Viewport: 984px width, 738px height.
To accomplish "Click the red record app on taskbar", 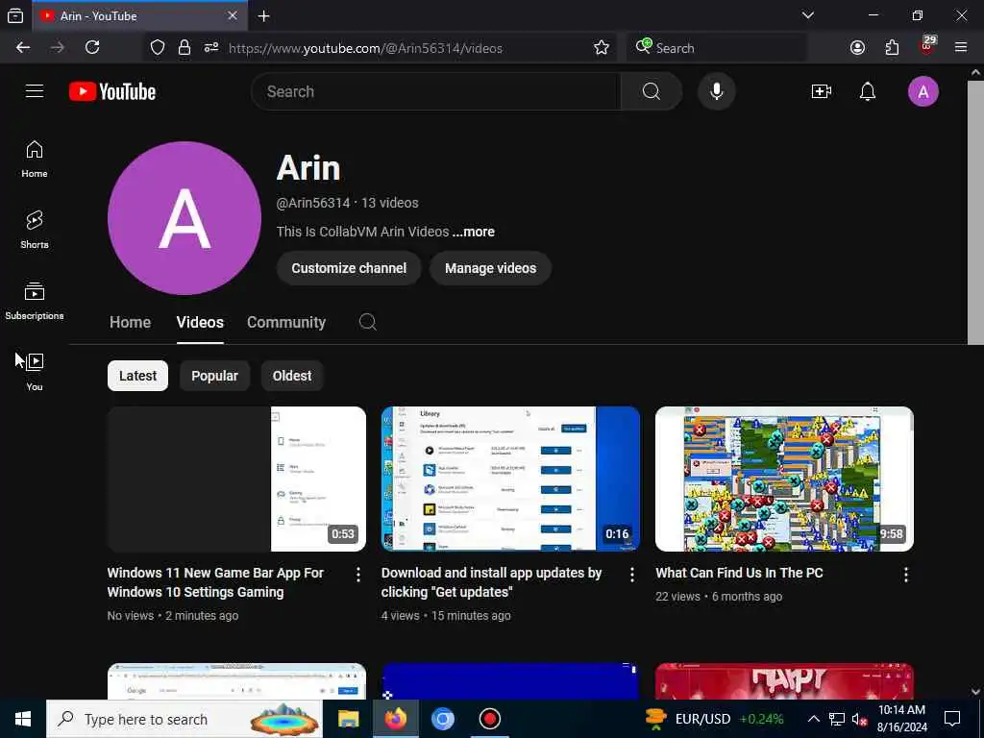I will tap(489, 719).
